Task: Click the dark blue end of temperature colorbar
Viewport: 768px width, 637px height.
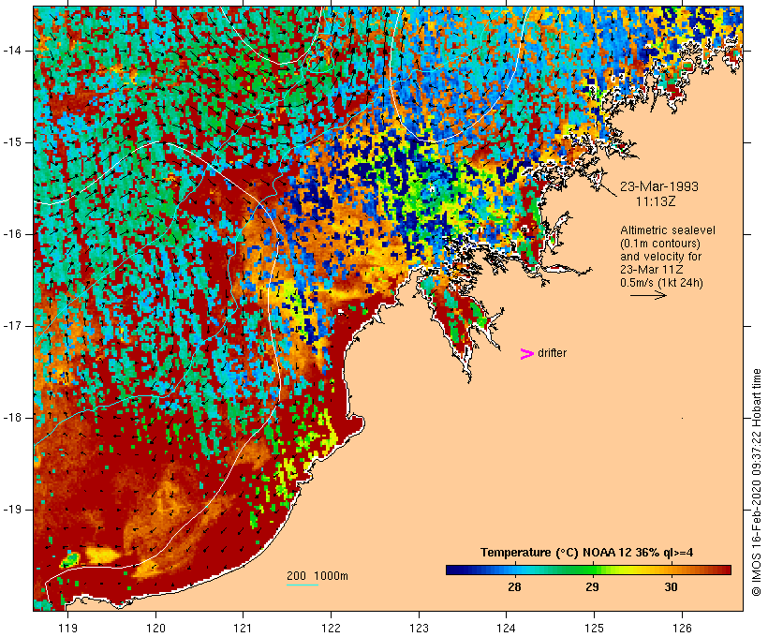Action: tap(454, 569)
